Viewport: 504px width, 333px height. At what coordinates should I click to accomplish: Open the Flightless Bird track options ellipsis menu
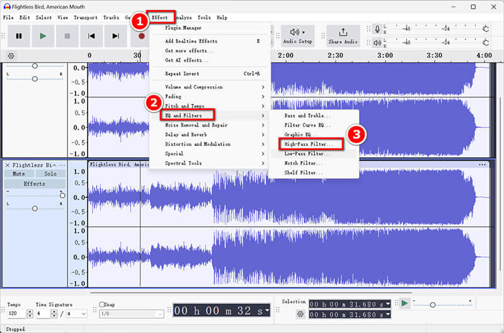click(62, 165)
